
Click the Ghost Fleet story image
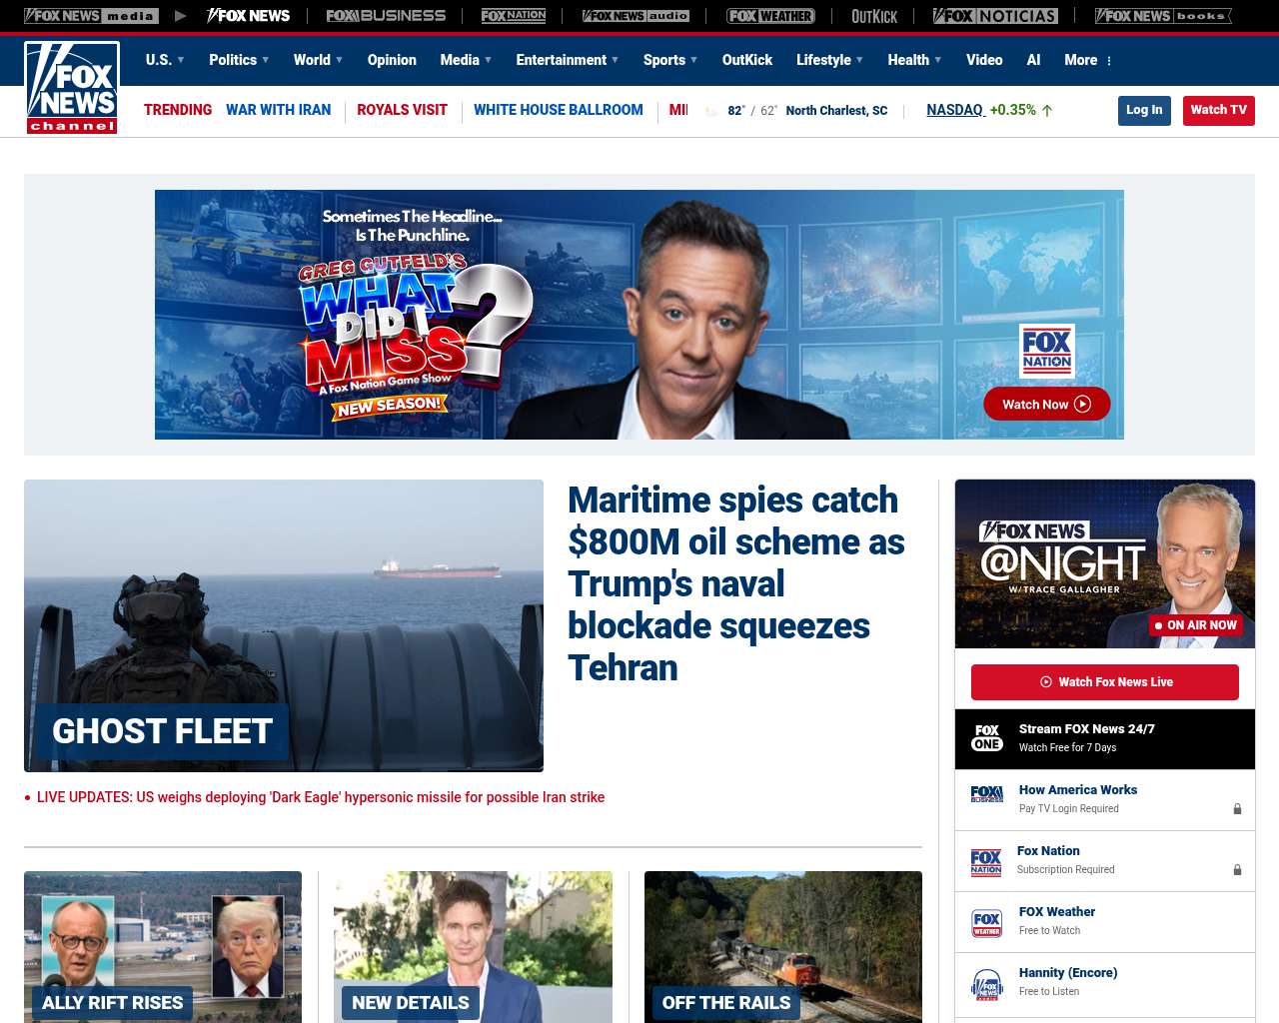284,624
